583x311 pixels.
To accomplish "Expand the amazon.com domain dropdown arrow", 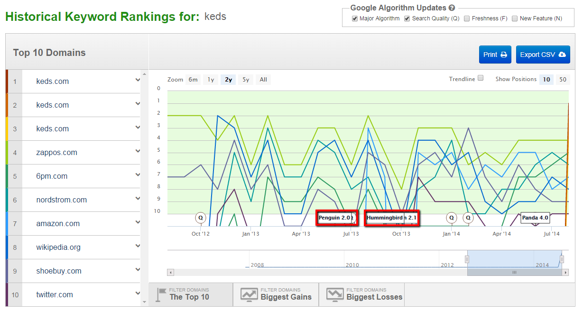I will [138, 222].
